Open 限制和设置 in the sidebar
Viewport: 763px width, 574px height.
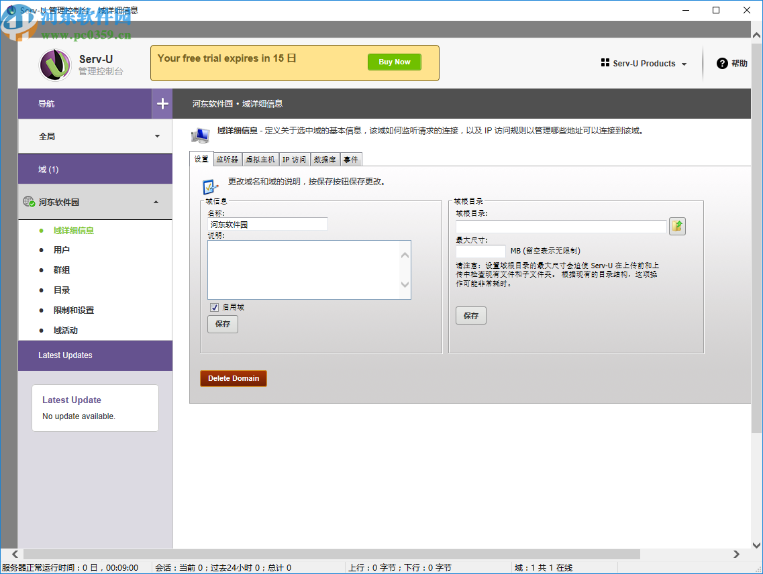[x=73, y=310]
